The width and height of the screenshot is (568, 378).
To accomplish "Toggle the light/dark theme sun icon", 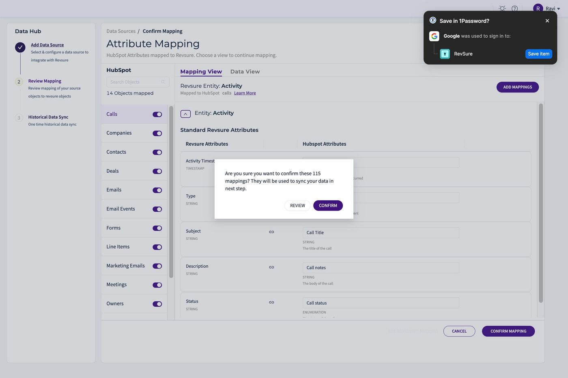I will click(x=502, y=9).
